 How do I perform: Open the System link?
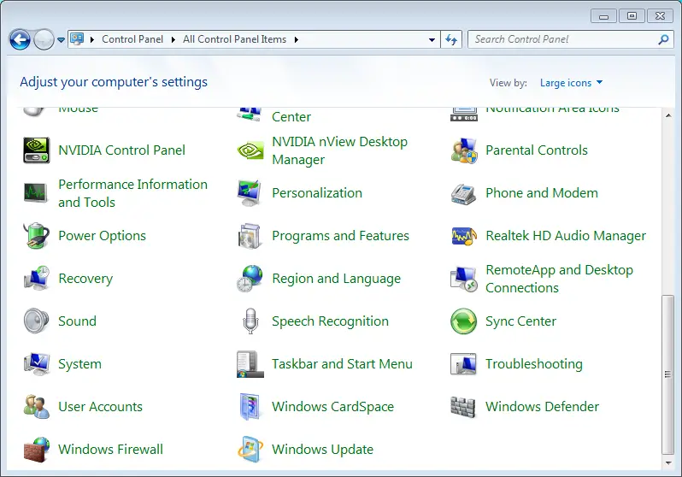80,364
